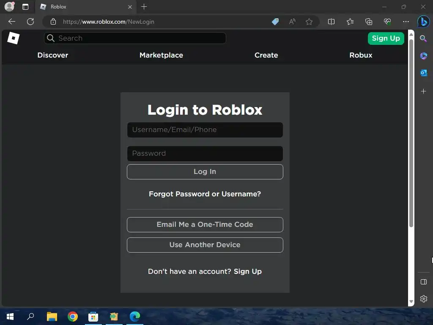The width and height of the screenshot is (433, 325).
Task: Open the shopping price tag icon
Action: [x=275, y=22]
